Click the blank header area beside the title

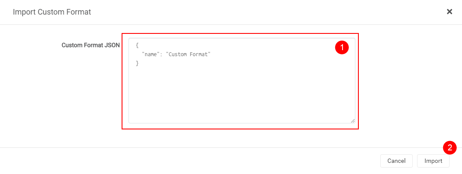tap(257, 12)
